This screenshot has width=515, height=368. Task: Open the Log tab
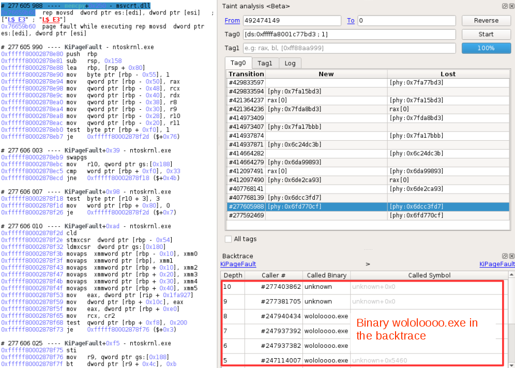[290, 63]
